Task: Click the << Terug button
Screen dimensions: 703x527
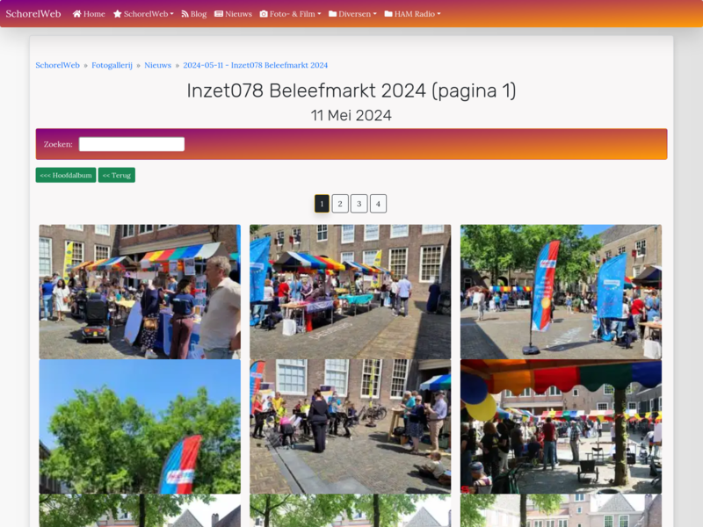Action: tap(117, 175)
